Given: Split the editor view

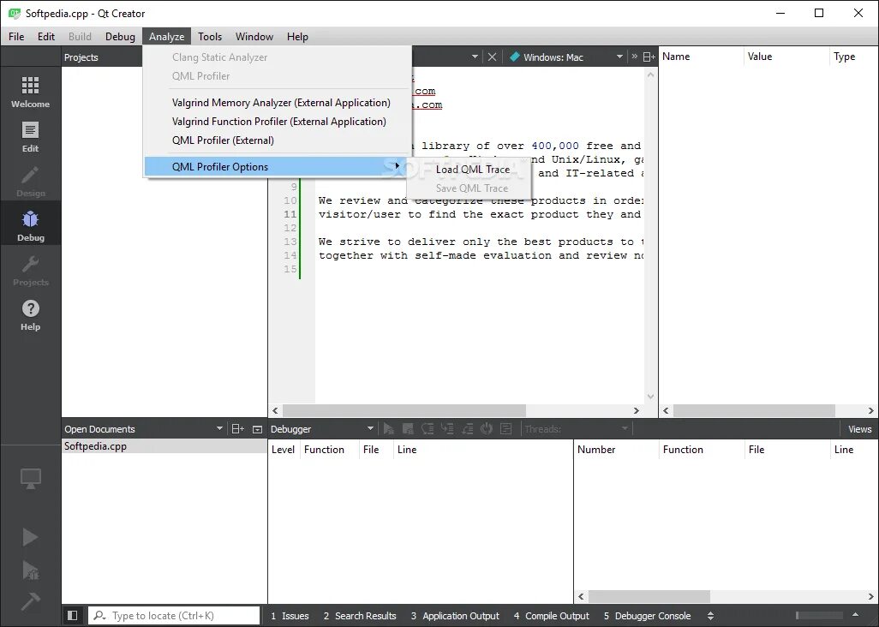Looking at the screenshot, I should click(649, 57).
